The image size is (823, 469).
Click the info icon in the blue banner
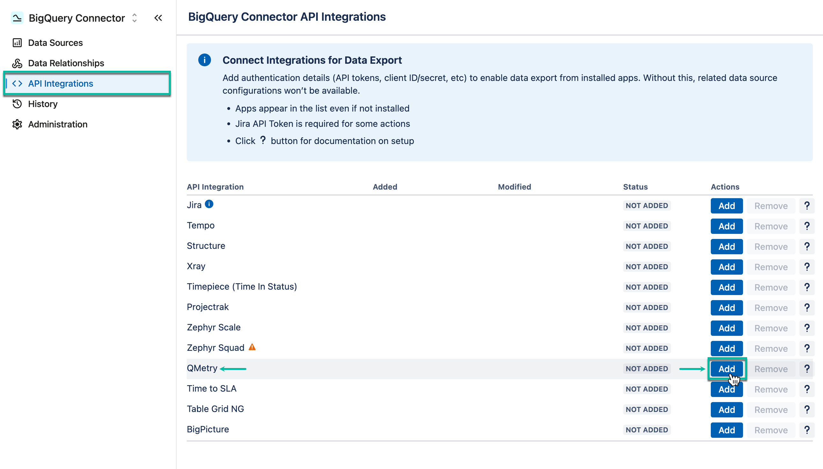pyautogui.click(x=205, y=60)
